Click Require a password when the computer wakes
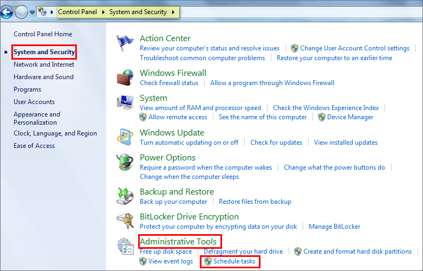 pos(206,167)
